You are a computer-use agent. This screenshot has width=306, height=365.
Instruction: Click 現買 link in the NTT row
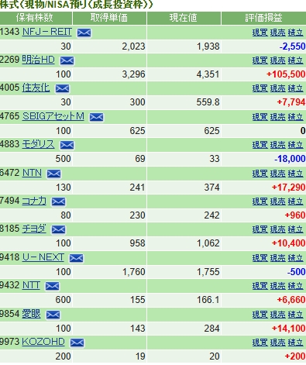pyautogui.click(x=260, y=286)
